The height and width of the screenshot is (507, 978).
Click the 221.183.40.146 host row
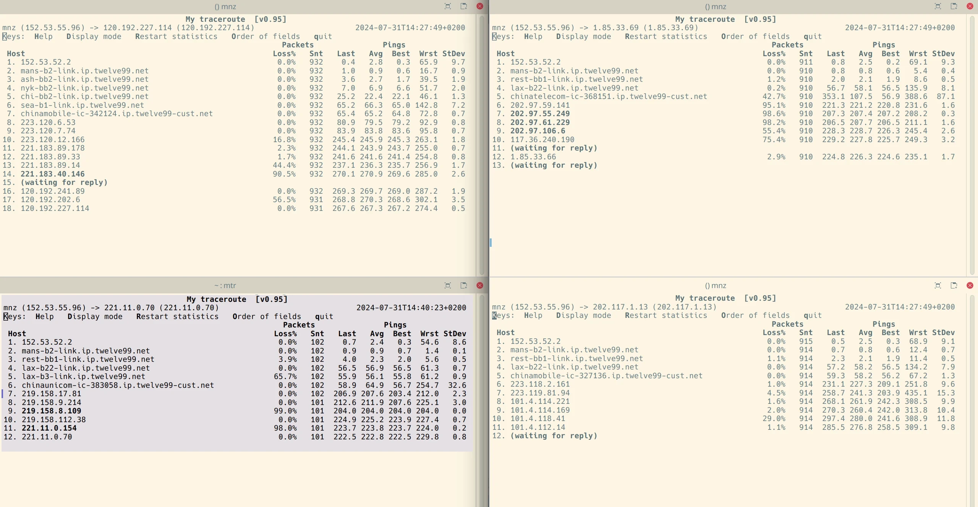53,174
